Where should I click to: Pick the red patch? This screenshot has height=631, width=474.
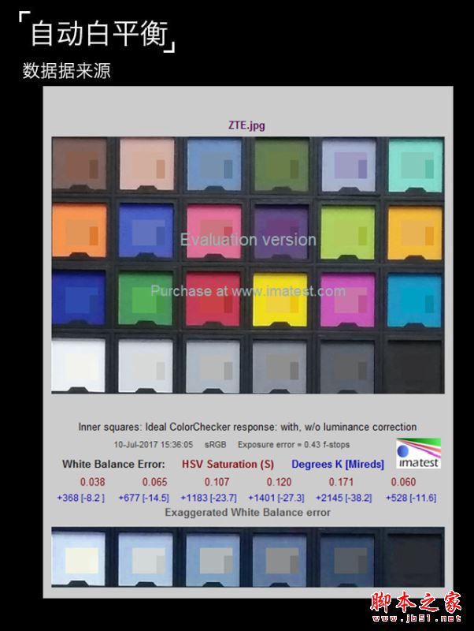[x=213, y=299]
